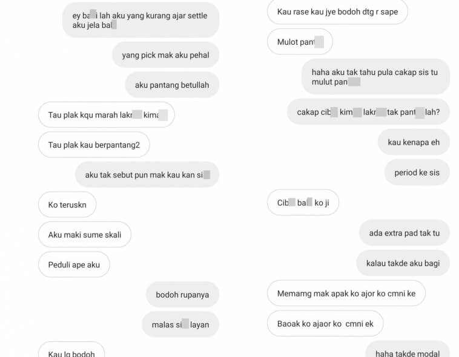Viewport: 459px width, 357px height.
Task: Click the message 'yang pick mak aku pehal'
Action: point(166,55)
